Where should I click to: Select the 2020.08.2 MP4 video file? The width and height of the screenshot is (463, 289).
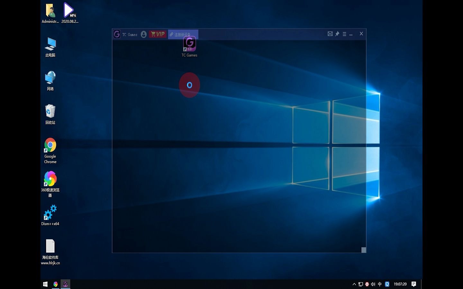tap(70, 13)
